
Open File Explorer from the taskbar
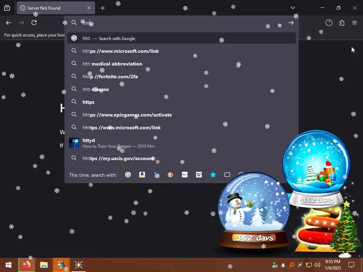coord(44,265)
